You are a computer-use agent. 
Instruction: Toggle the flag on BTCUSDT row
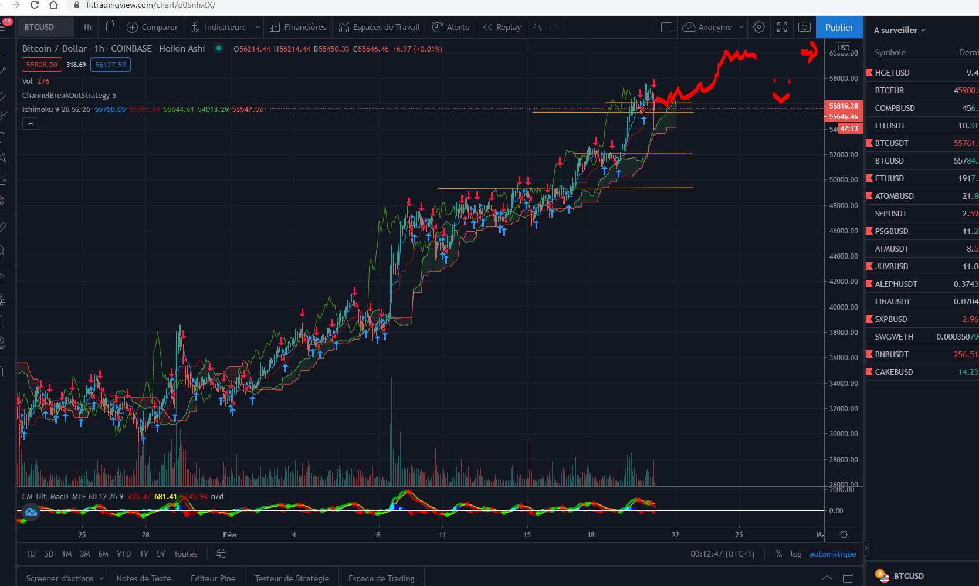point(869,143)
